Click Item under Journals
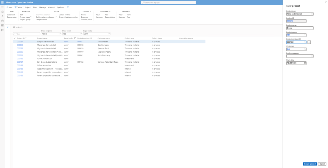328x168 pixels. tap(129, 15)
